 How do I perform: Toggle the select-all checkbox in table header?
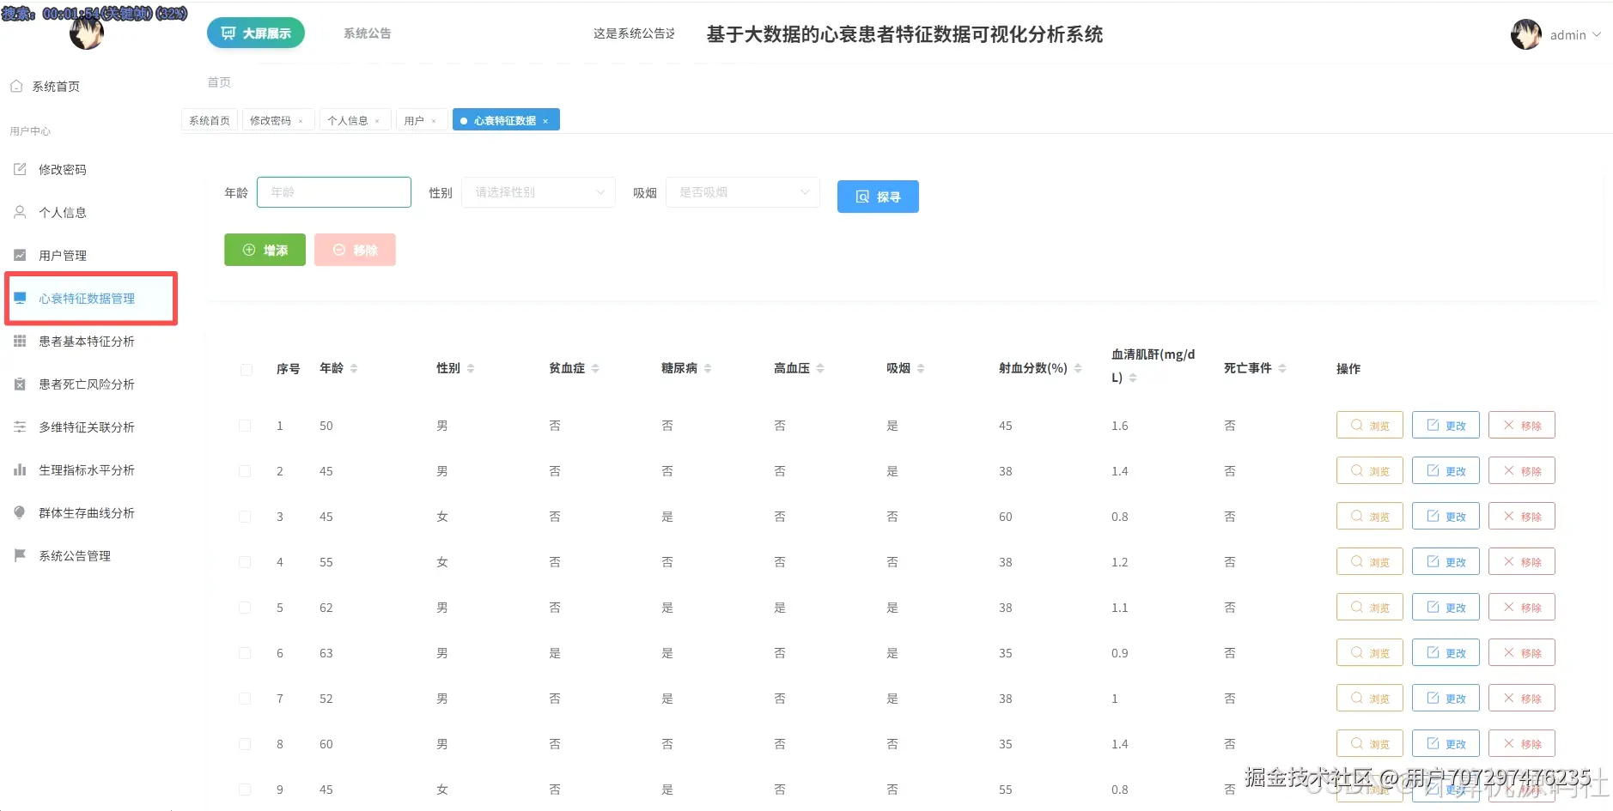pos(246,369)
